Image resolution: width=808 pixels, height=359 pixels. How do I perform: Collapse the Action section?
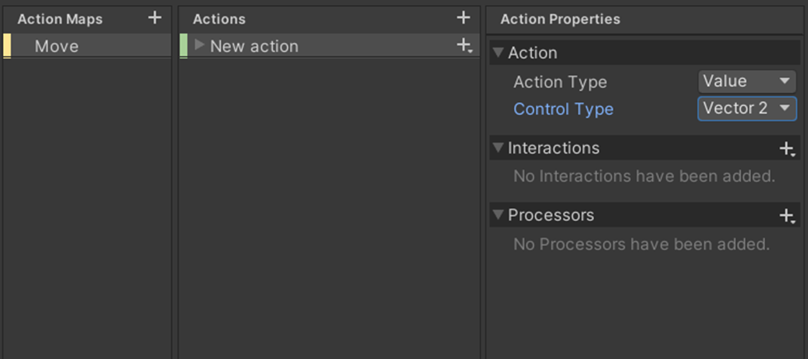click(498, 53)
